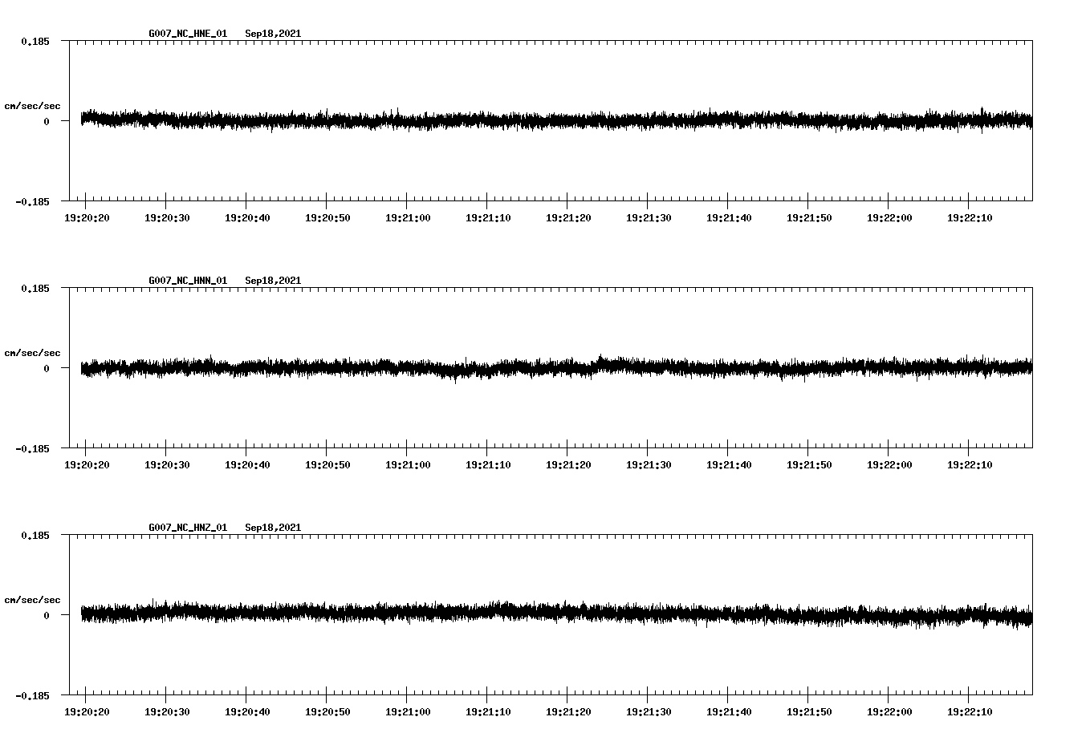Click the 19:20:30 time label under HNN plot
This screenshot has width=1090, height=741.
[x=167, y=464]
